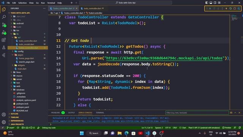Click debug Step Out icon
The height and width of the screenshot is (137, 243).
click(x=222, y=8)
